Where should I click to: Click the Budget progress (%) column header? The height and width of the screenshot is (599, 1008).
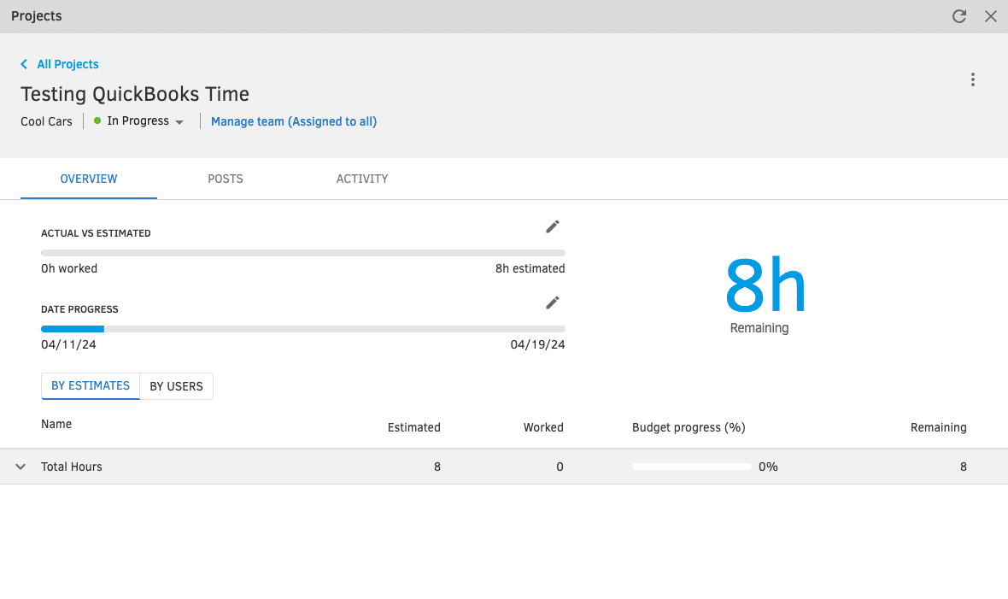pos(689,427)
